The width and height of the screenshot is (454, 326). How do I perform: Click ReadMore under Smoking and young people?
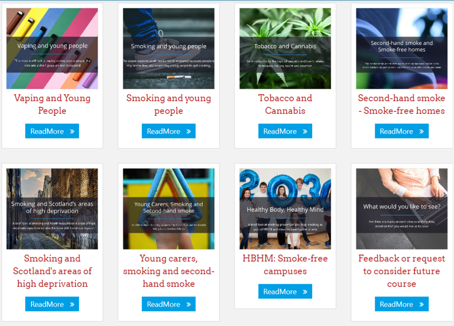tap(168, 131)
